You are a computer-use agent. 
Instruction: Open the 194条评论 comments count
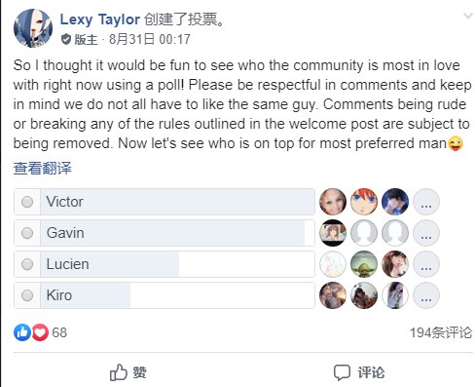[441, 332]
